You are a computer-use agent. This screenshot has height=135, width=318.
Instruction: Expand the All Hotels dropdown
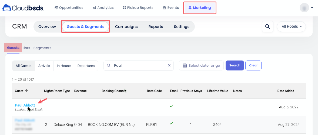(x=291, y=27)
